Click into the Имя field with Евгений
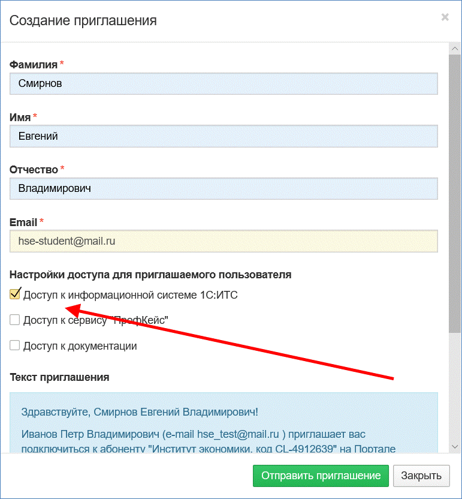 pyautogui.click(x=224, y=136)
